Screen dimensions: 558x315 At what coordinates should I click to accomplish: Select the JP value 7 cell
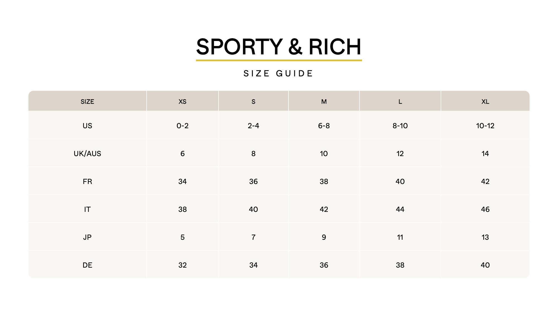coord(253,237)
